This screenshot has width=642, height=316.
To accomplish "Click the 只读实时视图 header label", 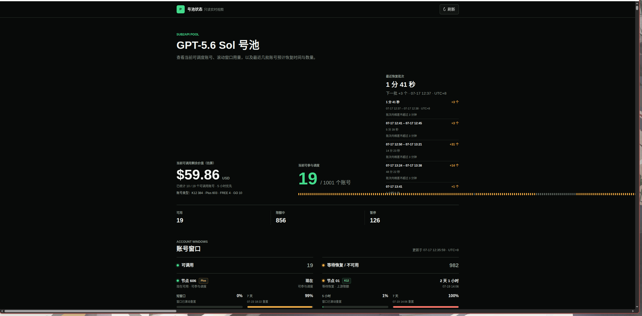I will tap(214, 10).
